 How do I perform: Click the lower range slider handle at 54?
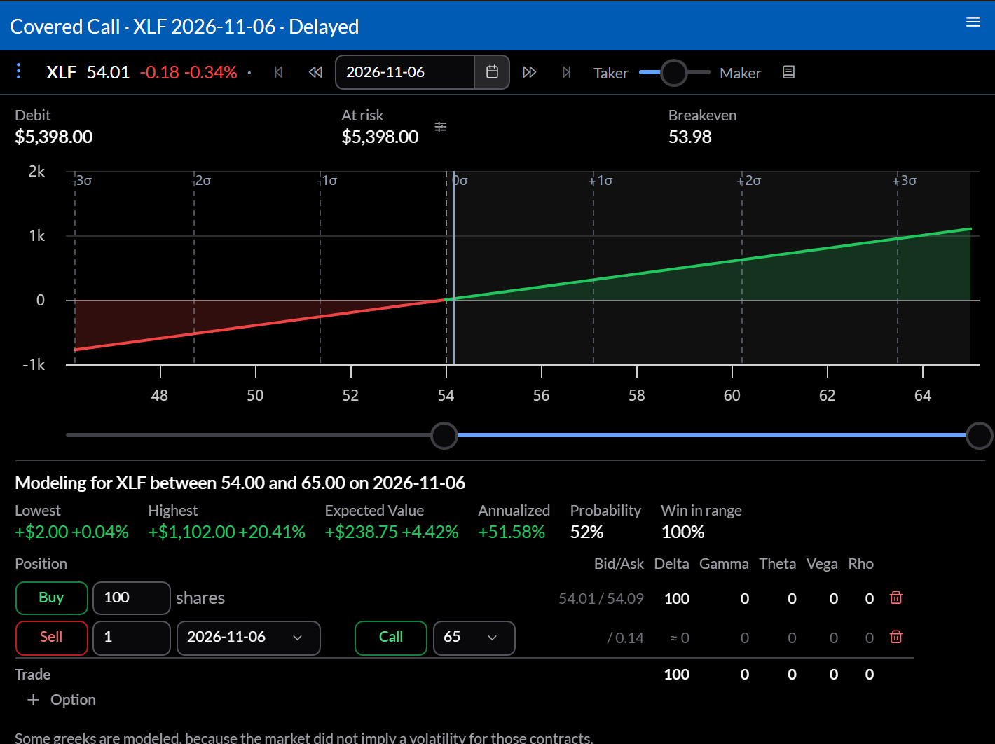pyautogui.click(x=444, y=435)
